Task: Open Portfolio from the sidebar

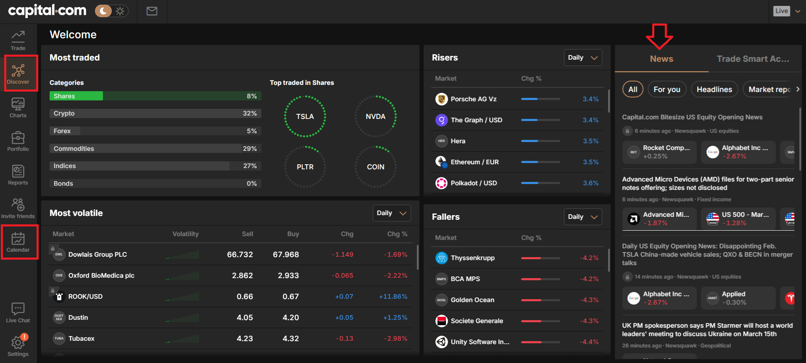Action: [18, 141]
